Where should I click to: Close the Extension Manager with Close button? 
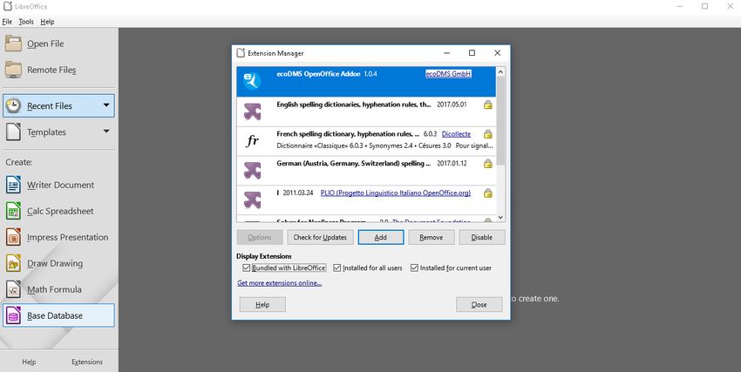tap(479, 305)
